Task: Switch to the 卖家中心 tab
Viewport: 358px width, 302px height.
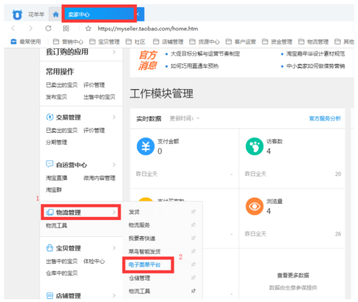Action: (99, 14)
